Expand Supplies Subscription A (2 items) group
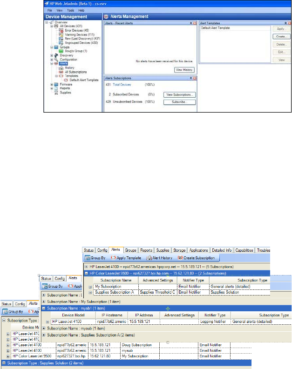292x369 pixels. [44, 335]
